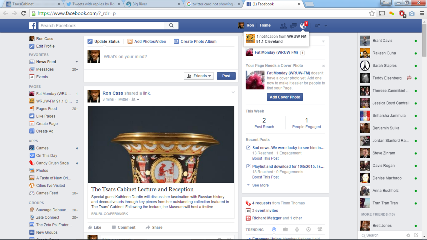Open notifications globe icon
The width and height of the screenshot is (427, 240).
click(x=303, y=25)
